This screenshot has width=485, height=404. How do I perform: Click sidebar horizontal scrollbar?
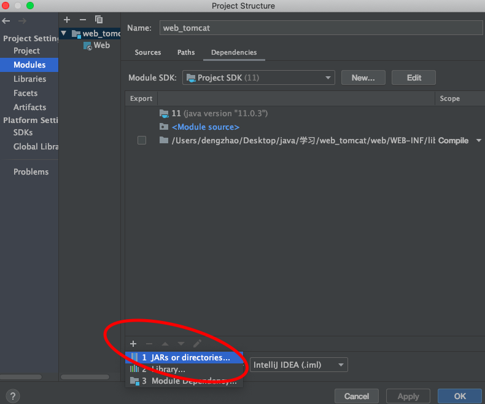pyautogui.click(x=21, y=377)
